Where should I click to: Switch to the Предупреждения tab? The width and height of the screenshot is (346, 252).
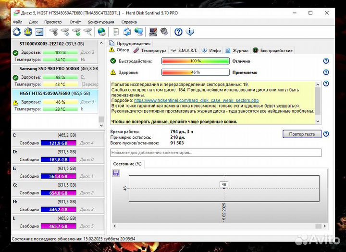coord(130,43)
